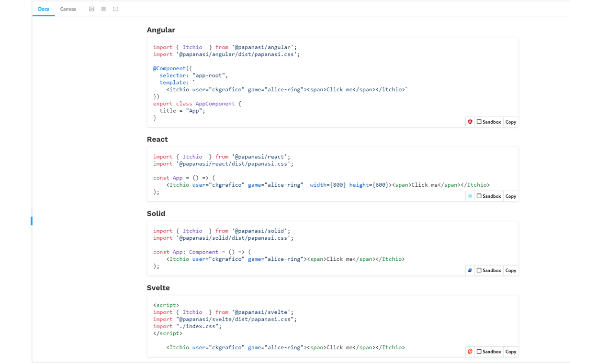Switch to the Docs tab
The image size is (608, 363).
[44, 9]
